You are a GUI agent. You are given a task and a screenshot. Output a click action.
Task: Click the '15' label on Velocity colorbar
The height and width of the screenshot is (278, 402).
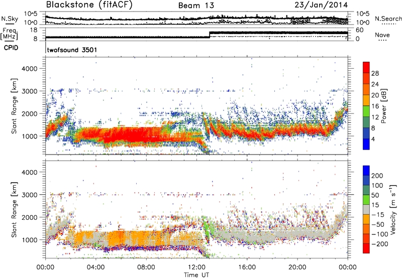375,205
